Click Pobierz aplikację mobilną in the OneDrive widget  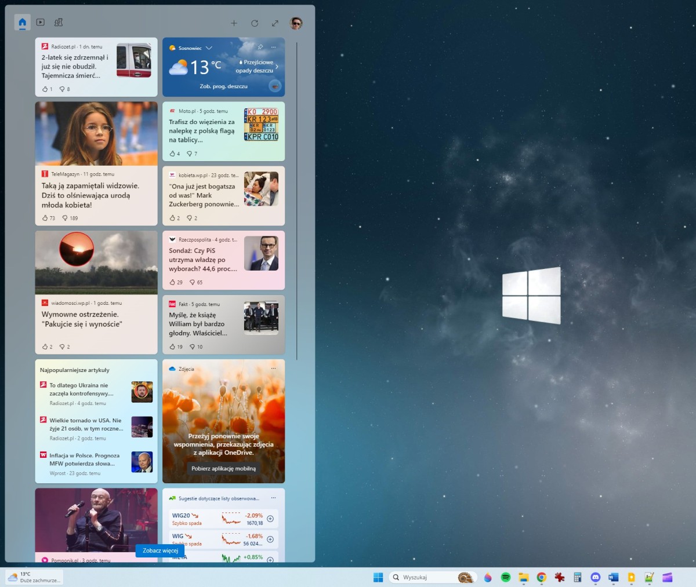(223, 468)
